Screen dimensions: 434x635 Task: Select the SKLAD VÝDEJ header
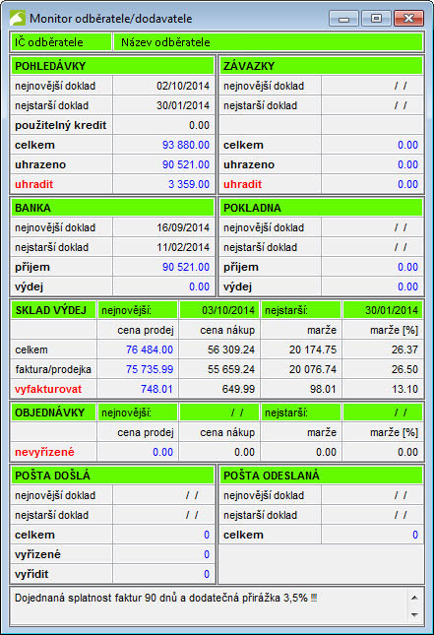54,310
